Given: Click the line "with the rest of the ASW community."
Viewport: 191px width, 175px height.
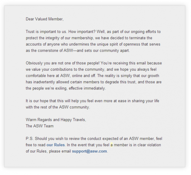Looking at the screenshot, I should [x=58, y=107].
